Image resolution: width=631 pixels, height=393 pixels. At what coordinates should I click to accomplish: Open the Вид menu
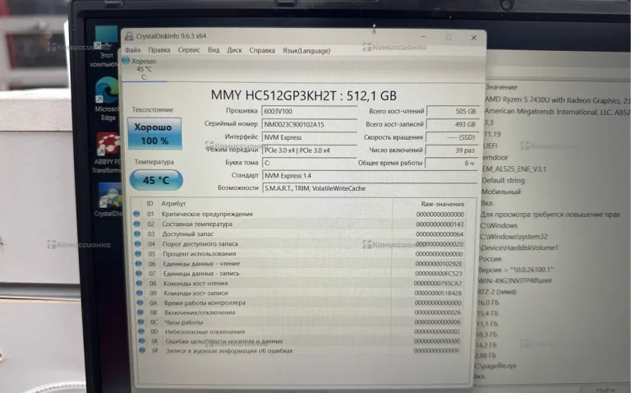pyautogui.click(x=214, y=50)
